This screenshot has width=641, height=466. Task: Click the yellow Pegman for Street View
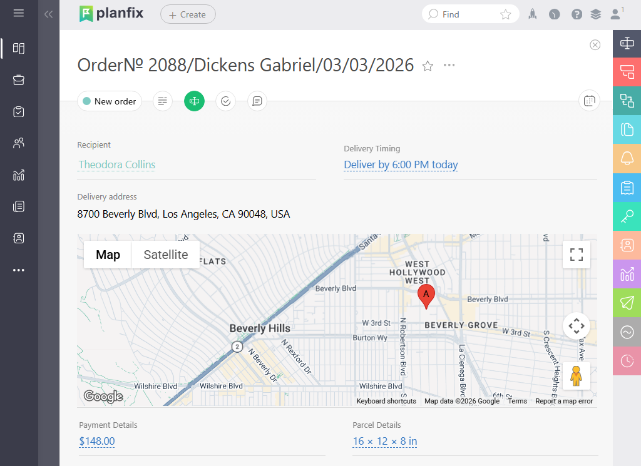tap(575, 375)
